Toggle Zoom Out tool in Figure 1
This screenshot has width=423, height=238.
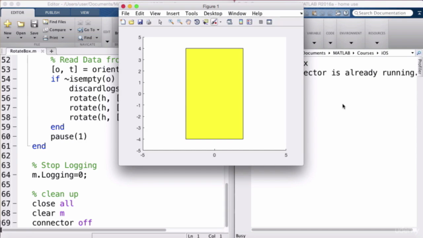(x=180, y=22)
